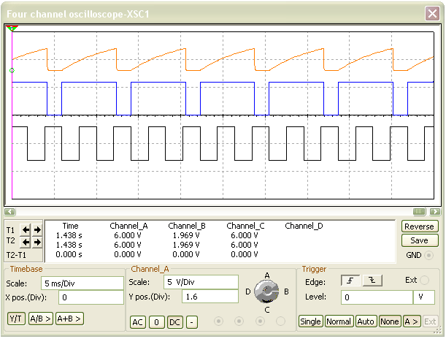Edit the Channel_A Scale field
Image resolution: width=446 pixels, height=339 pixels.
[x=201, y=282]
